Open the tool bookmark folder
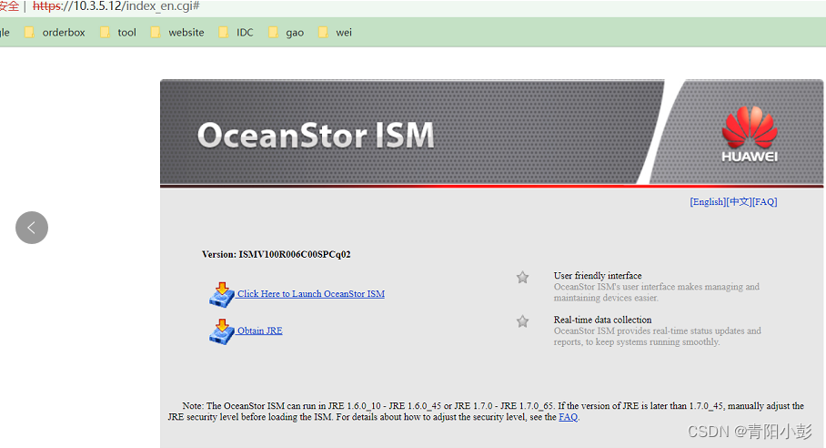826x448 pixels. click(118, 33)
